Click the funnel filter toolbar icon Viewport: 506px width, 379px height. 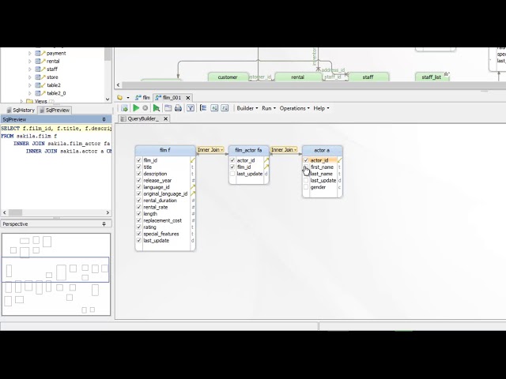pos(191,108)
